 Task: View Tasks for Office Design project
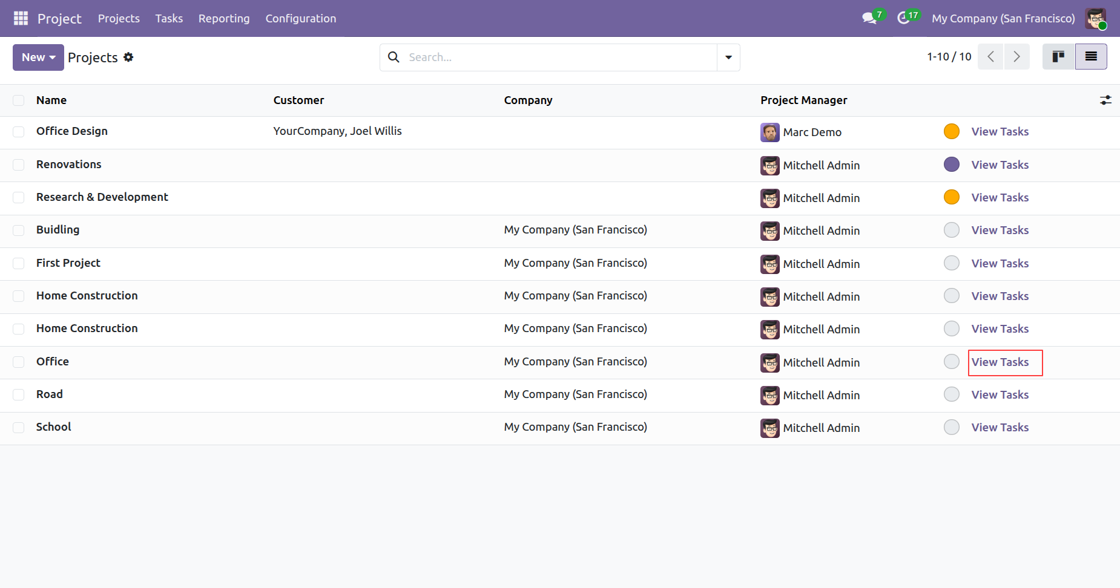click(x=1000, y=131)
